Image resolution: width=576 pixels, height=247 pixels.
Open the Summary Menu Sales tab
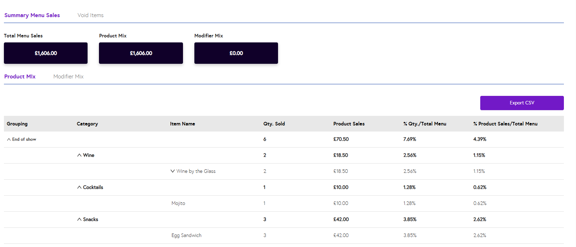tap(32, 15)
